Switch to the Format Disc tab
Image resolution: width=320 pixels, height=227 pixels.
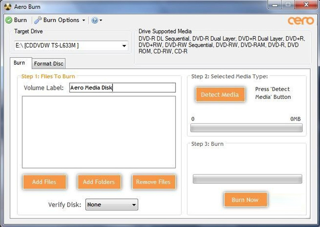coord(48,64)
